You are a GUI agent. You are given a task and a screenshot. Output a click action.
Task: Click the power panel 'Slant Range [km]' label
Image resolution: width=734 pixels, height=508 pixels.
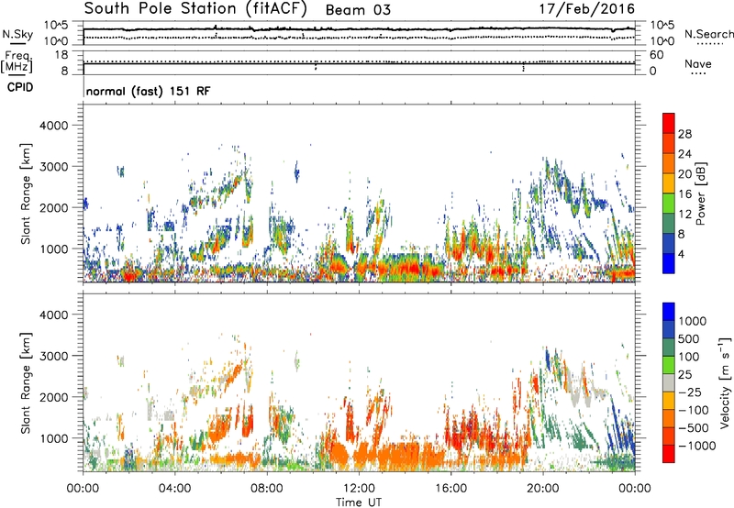point(26,193)
